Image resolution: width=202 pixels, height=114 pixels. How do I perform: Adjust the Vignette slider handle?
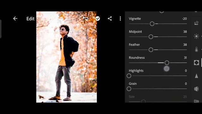(x=152, y=24)
